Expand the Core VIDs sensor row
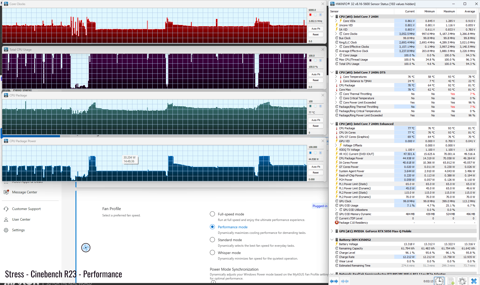The height and width of the screenshot is (285, 480). pos(336,21)
